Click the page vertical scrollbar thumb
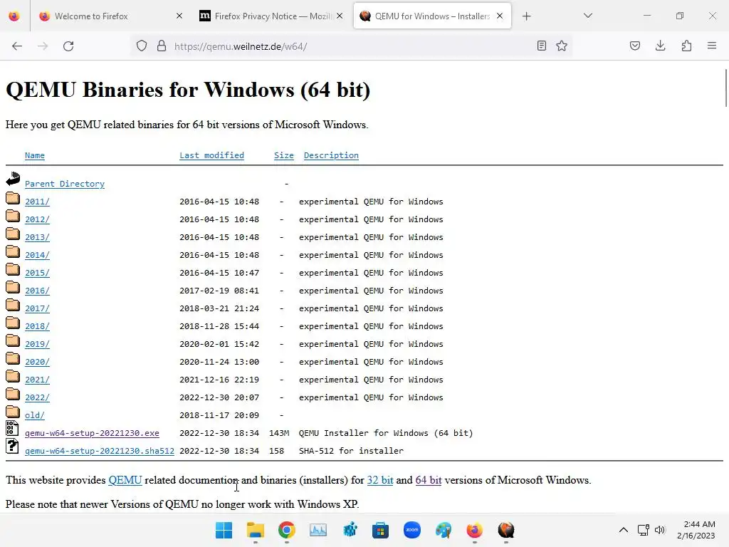The height and width of the screenshot is (547, 729). pyautogui.click(x=725, y=88)
